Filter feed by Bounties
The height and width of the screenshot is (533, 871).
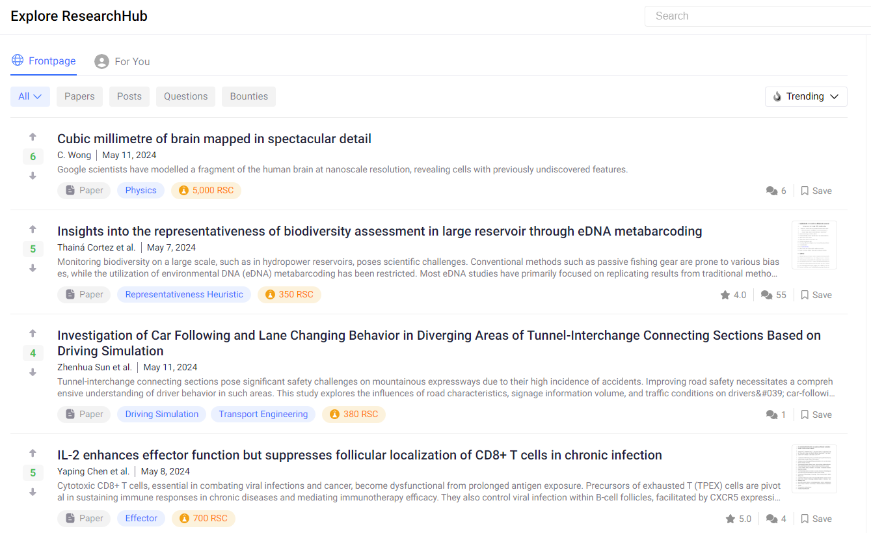[x=248, y=96]
